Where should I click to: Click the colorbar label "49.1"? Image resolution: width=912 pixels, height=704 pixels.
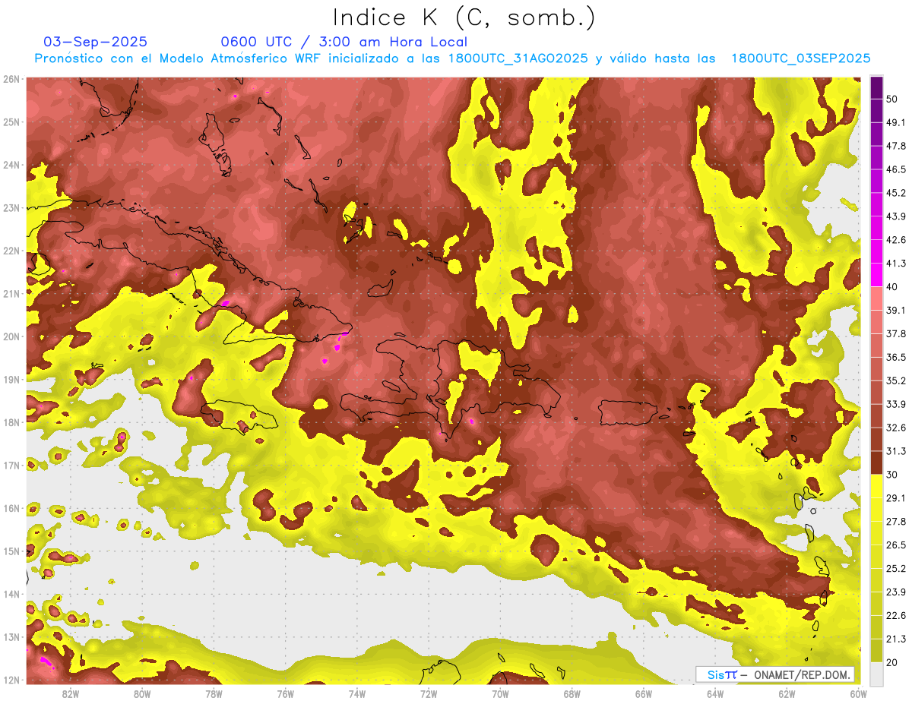pos(895,122)
